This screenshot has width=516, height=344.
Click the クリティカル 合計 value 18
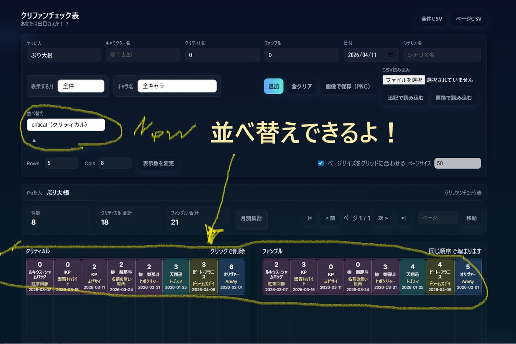click(x=105, y=222)
